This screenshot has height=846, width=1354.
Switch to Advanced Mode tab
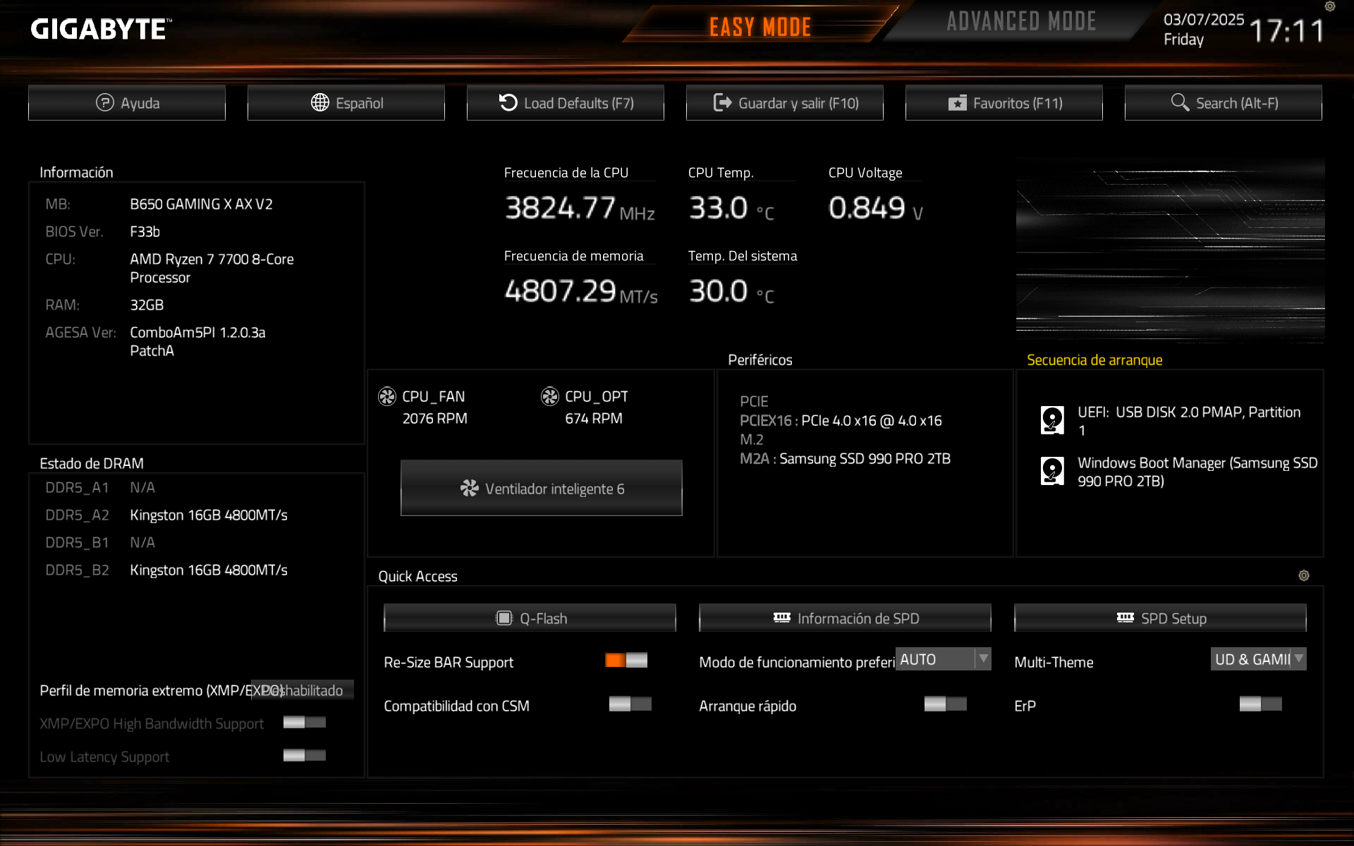pos(1021,22)
